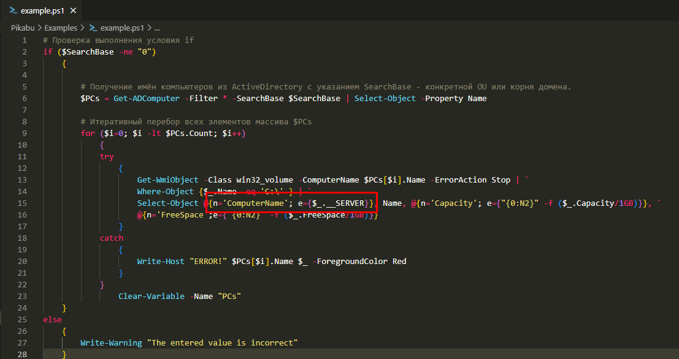The width and height of the screenshot is (679, 359).
Task: Click PowerShell icon on example.ps1 tab
Action: [x=13, y=10]
